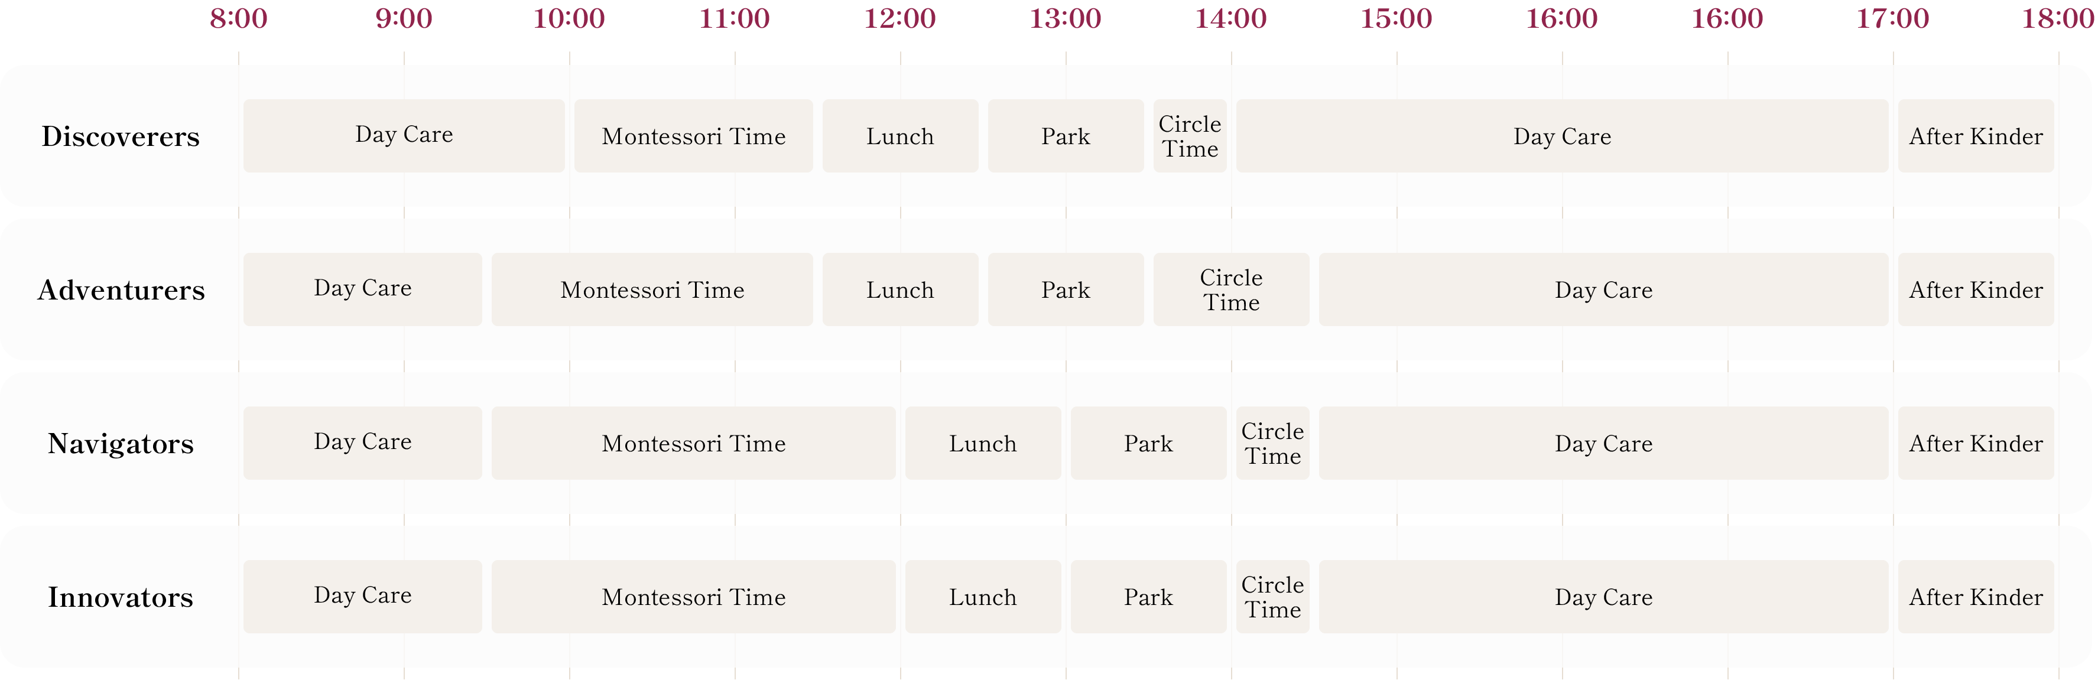
Task: Click the 12:00 time marker
Action: point(900,18)
